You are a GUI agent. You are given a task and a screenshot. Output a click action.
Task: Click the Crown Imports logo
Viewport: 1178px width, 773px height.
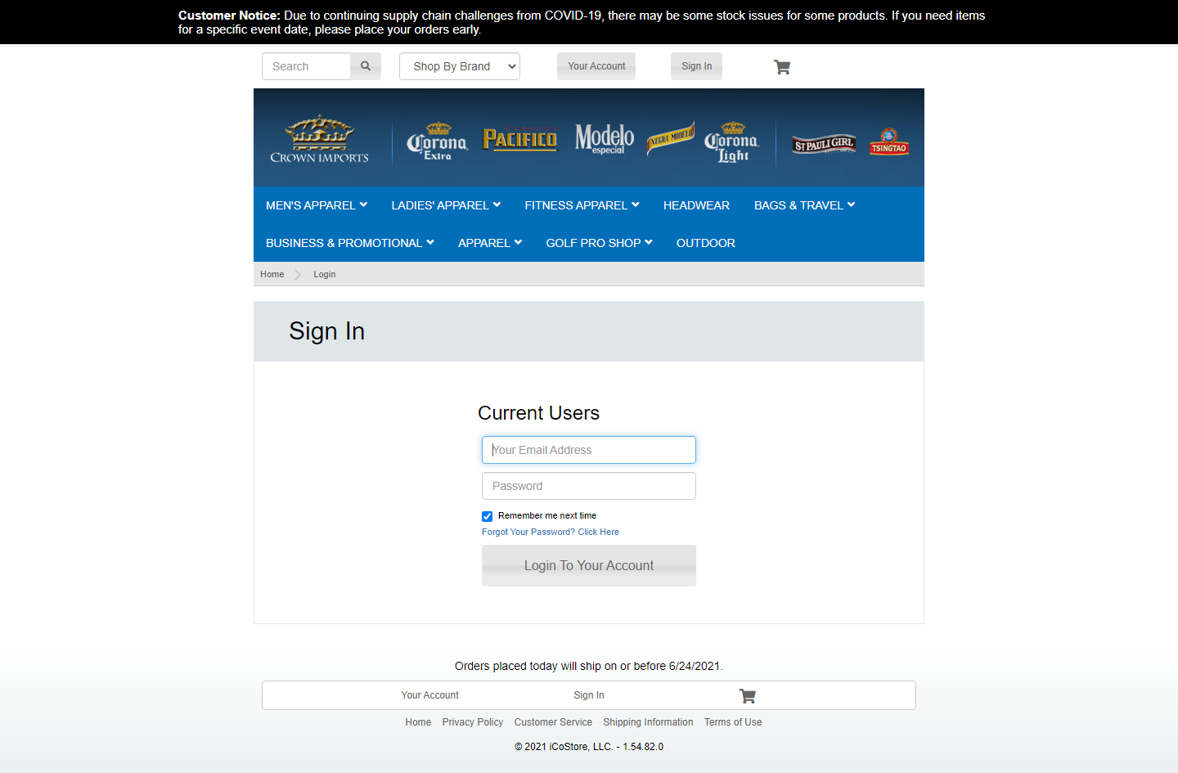pyautogui.click(x=320, y=139)
